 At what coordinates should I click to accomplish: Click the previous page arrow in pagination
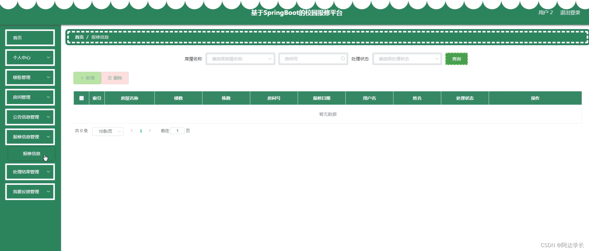[132, 131]
